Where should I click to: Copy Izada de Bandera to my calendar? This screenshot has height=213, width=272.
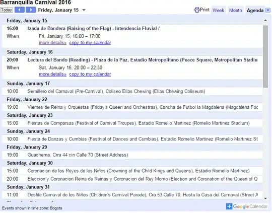coord(90,43)
